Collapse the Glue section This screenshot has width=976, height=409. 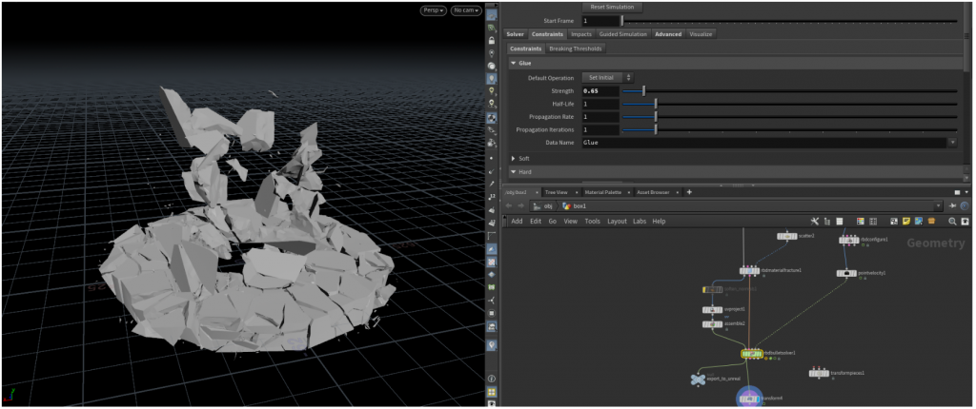(514, 64)
